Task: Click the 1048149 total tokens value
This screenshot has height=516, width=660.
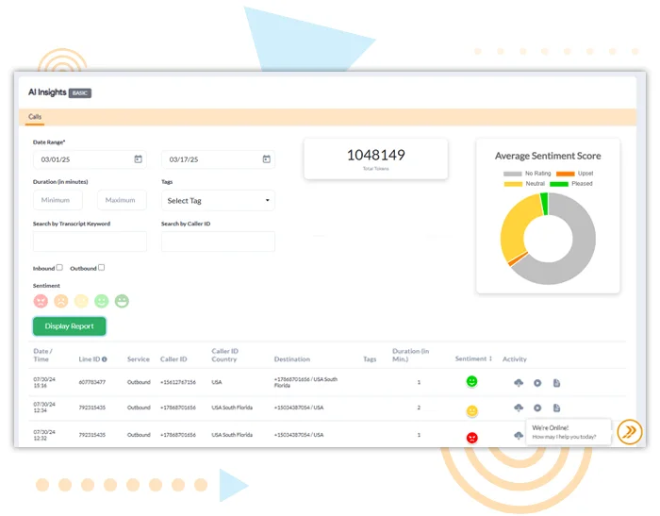Action: (x=376, y=155)
